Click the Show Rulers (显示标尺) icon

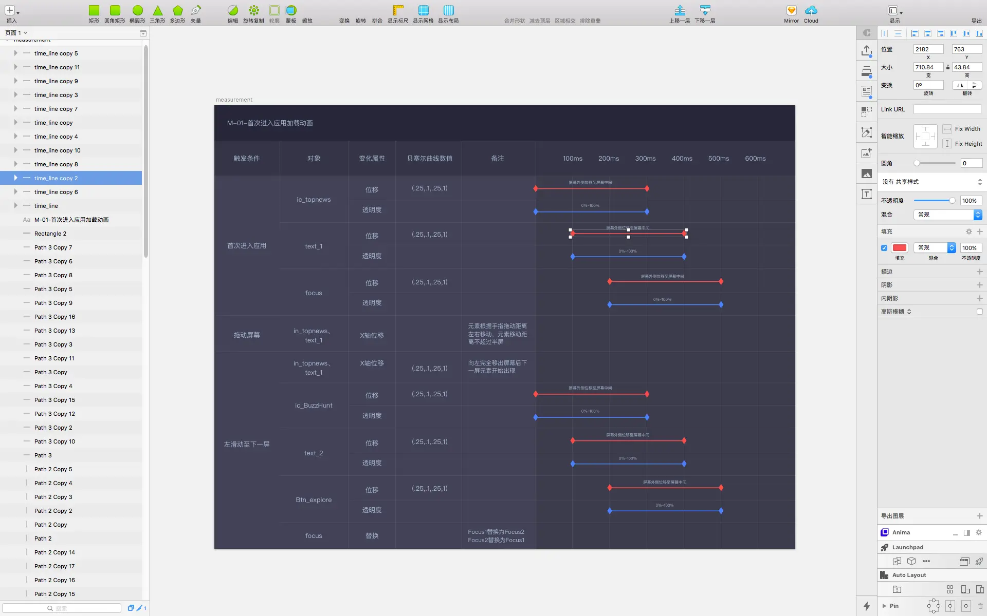click(398, 11)
